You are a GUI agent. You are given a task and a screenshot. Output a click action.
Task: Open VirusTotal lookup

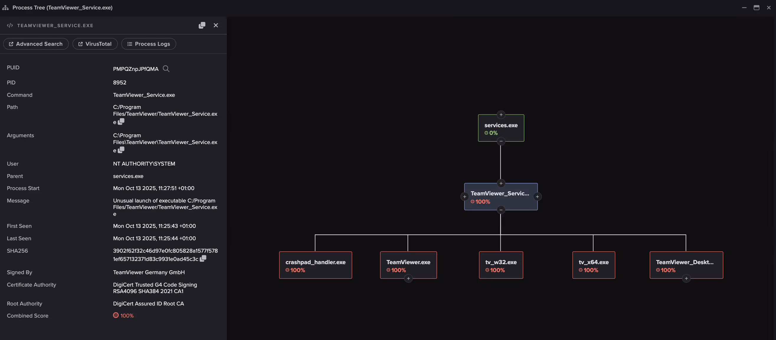(95, 44)
